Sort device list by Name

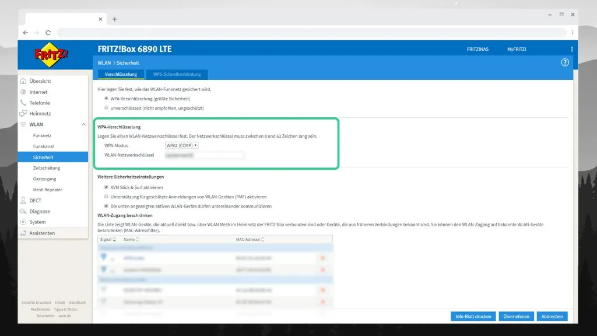point(131,240)
